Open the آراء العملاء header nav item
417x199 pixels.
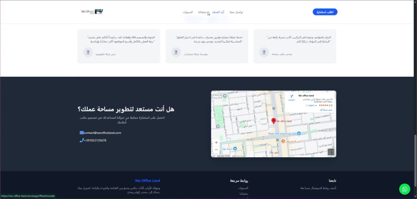tap(218, 12)
